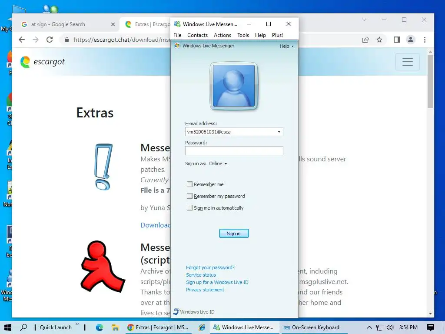Image resolution: width=445 pixels, height=334 pixels.
Task: Click the Chrome address bar URL
Action: pos(122,40)
